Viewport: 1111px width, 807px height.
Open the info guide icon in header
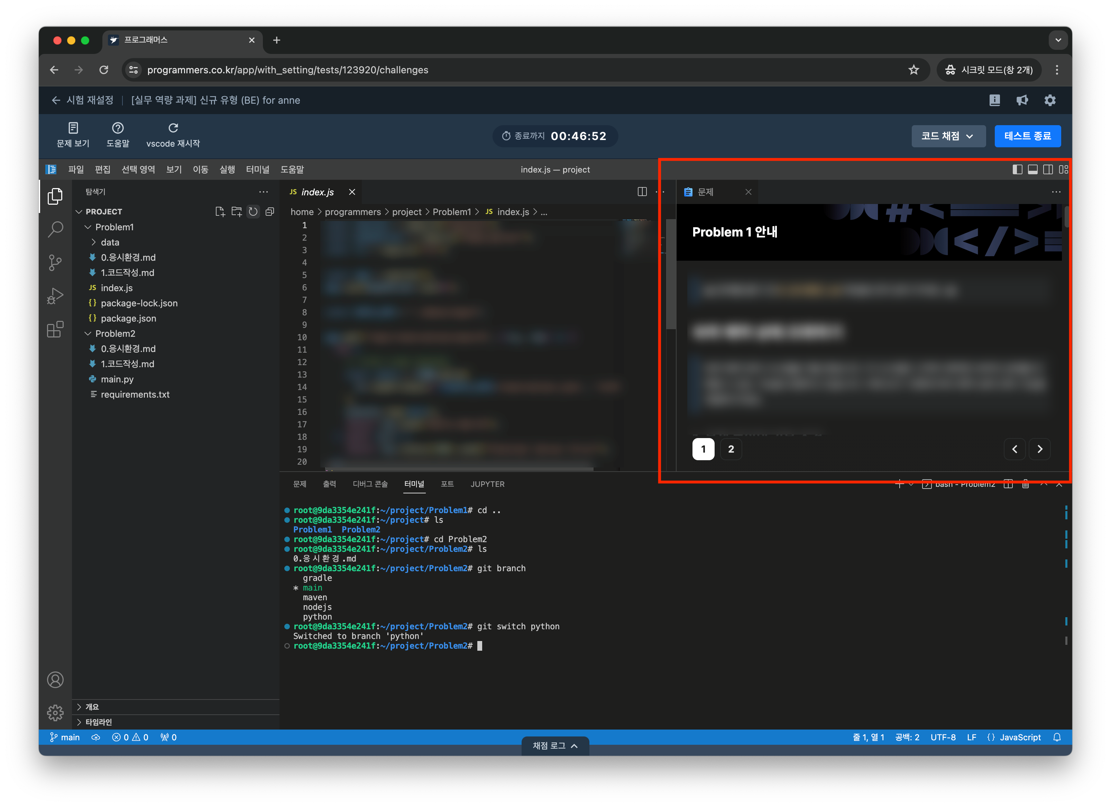click(994, 100)
